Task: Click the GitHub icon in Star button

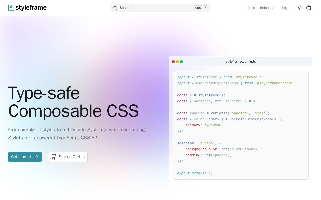Action: [54, 157]
